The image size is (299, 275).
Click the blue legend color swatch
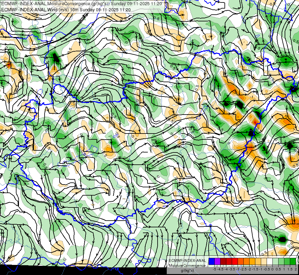pos(212,262)
